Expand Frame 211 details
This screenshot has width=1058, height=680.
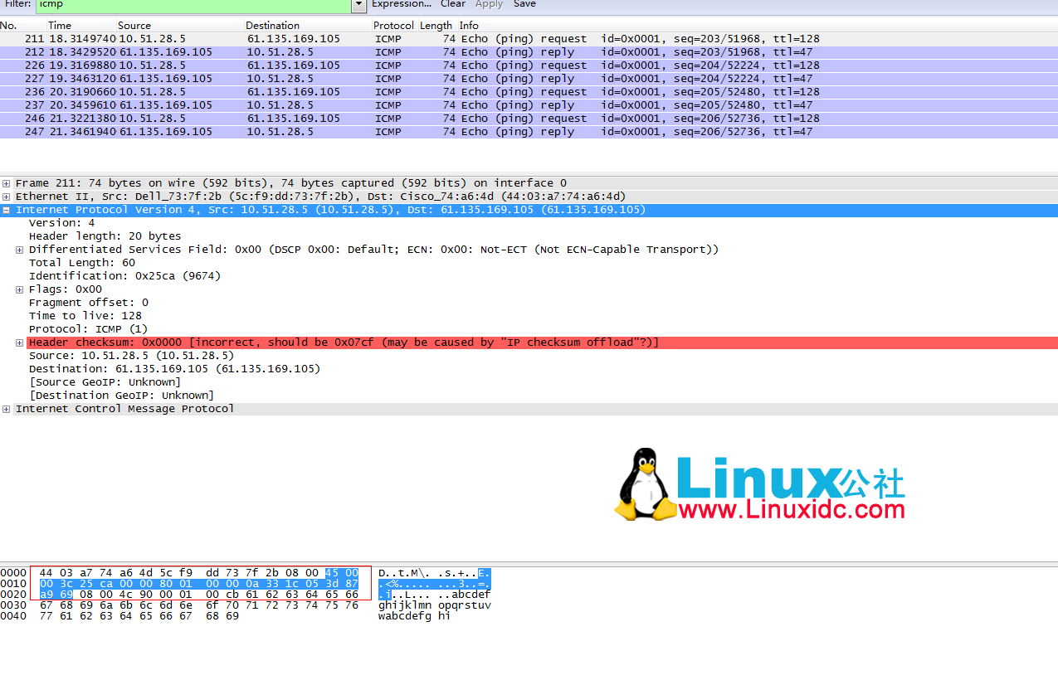(7, 182)
